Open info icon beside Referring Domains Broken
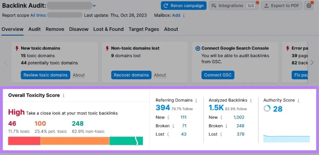 173,126
